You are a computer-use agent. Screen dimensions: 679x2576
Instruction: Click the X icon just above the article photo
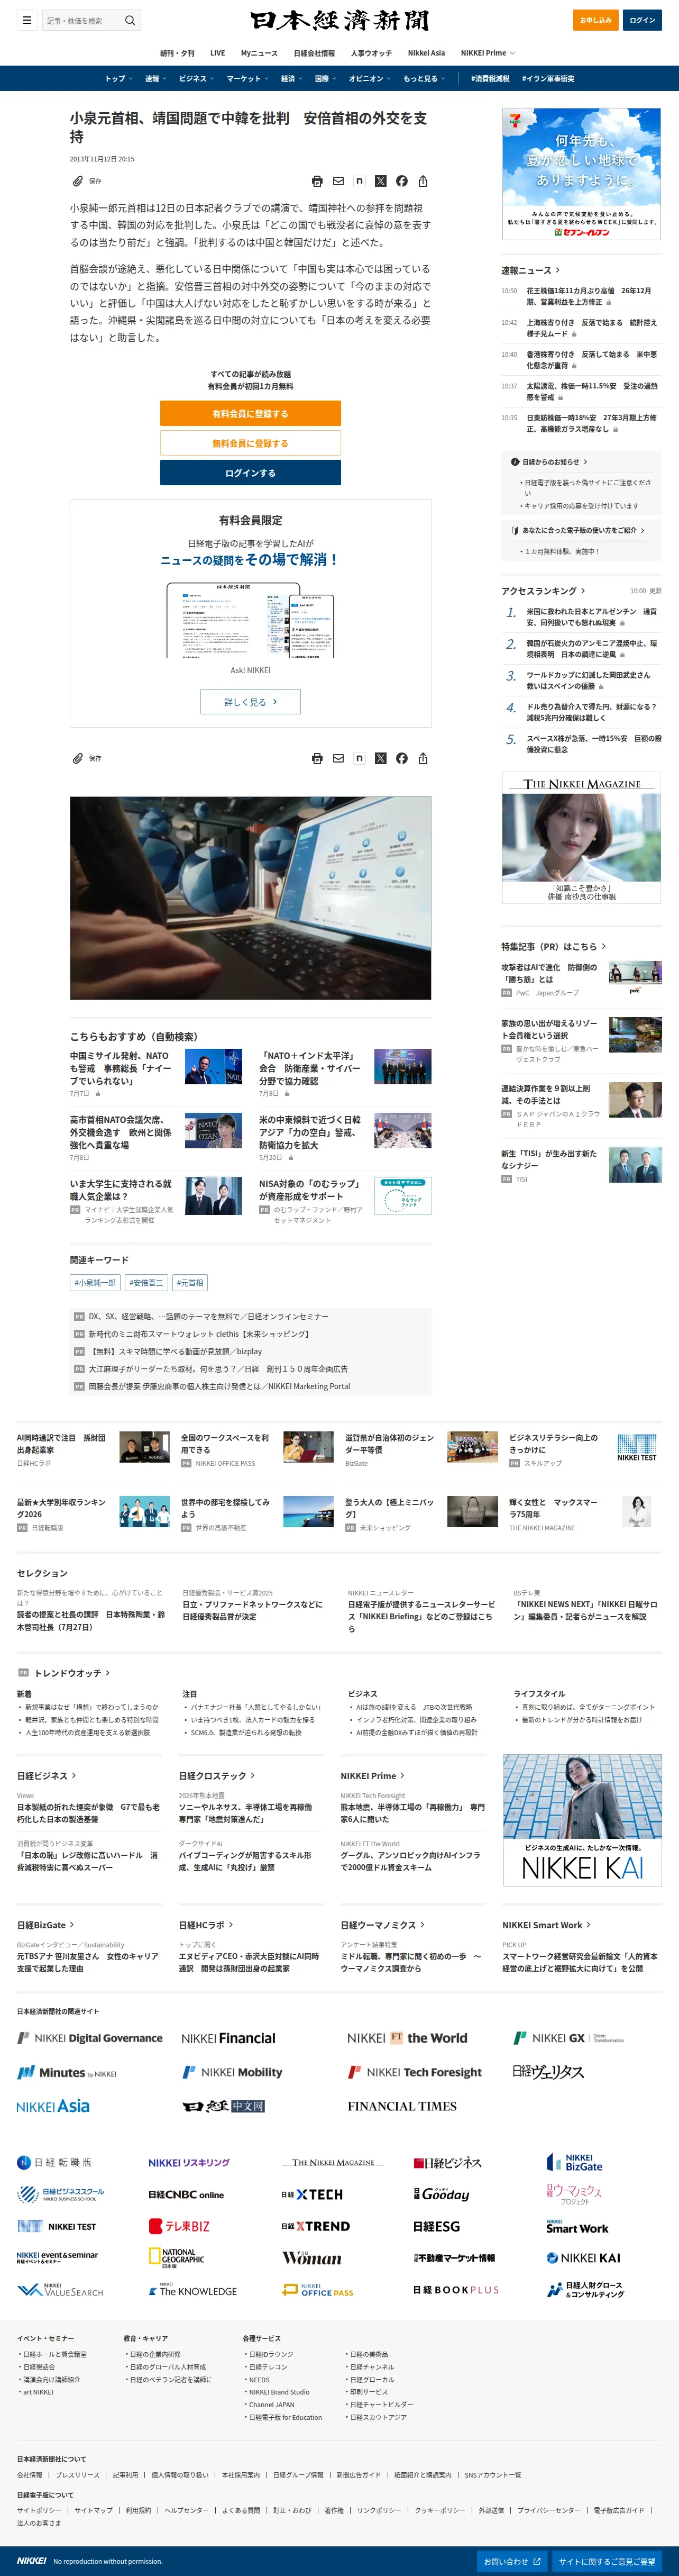380,758
